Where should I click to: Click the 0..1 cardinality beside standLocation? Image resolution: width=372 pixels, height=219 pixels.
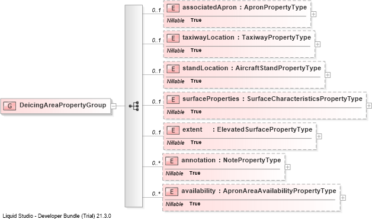[x=156, y=71]
